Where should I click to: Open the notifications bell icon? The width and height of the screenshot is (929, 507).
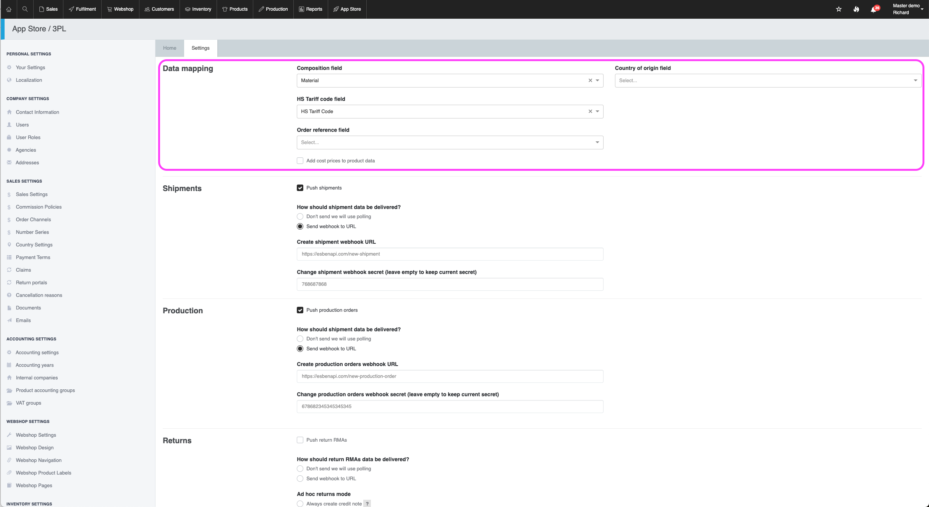[x=874, y=10]
